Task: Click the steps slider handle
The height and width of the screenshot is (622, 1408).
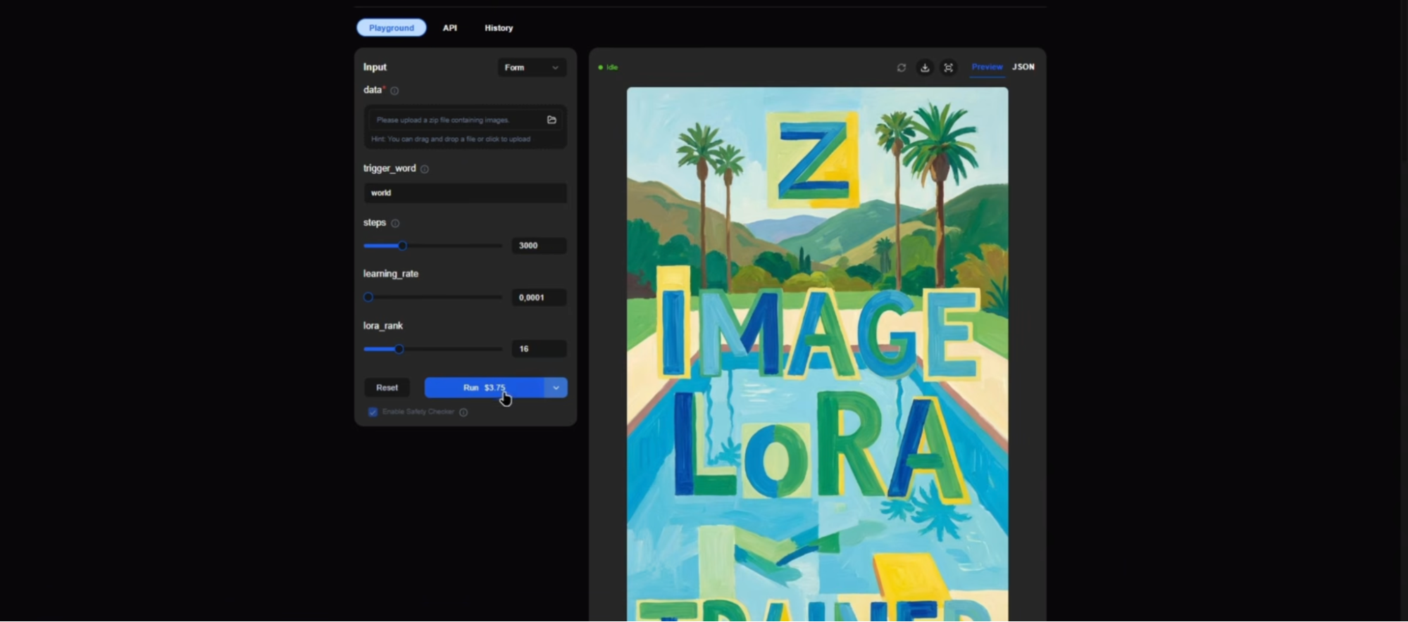Action: (x=402, y=246)
